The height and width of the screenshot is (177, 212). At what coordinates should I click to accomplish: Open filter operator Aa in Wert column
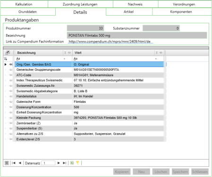76,59
